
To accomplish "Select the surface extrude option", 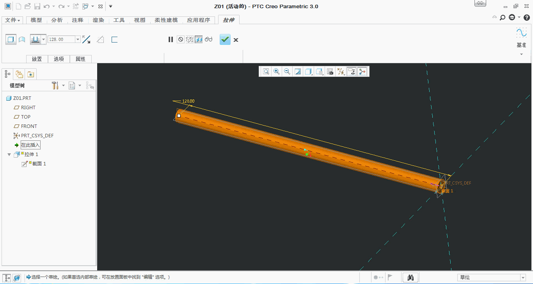I will (22, 39).
